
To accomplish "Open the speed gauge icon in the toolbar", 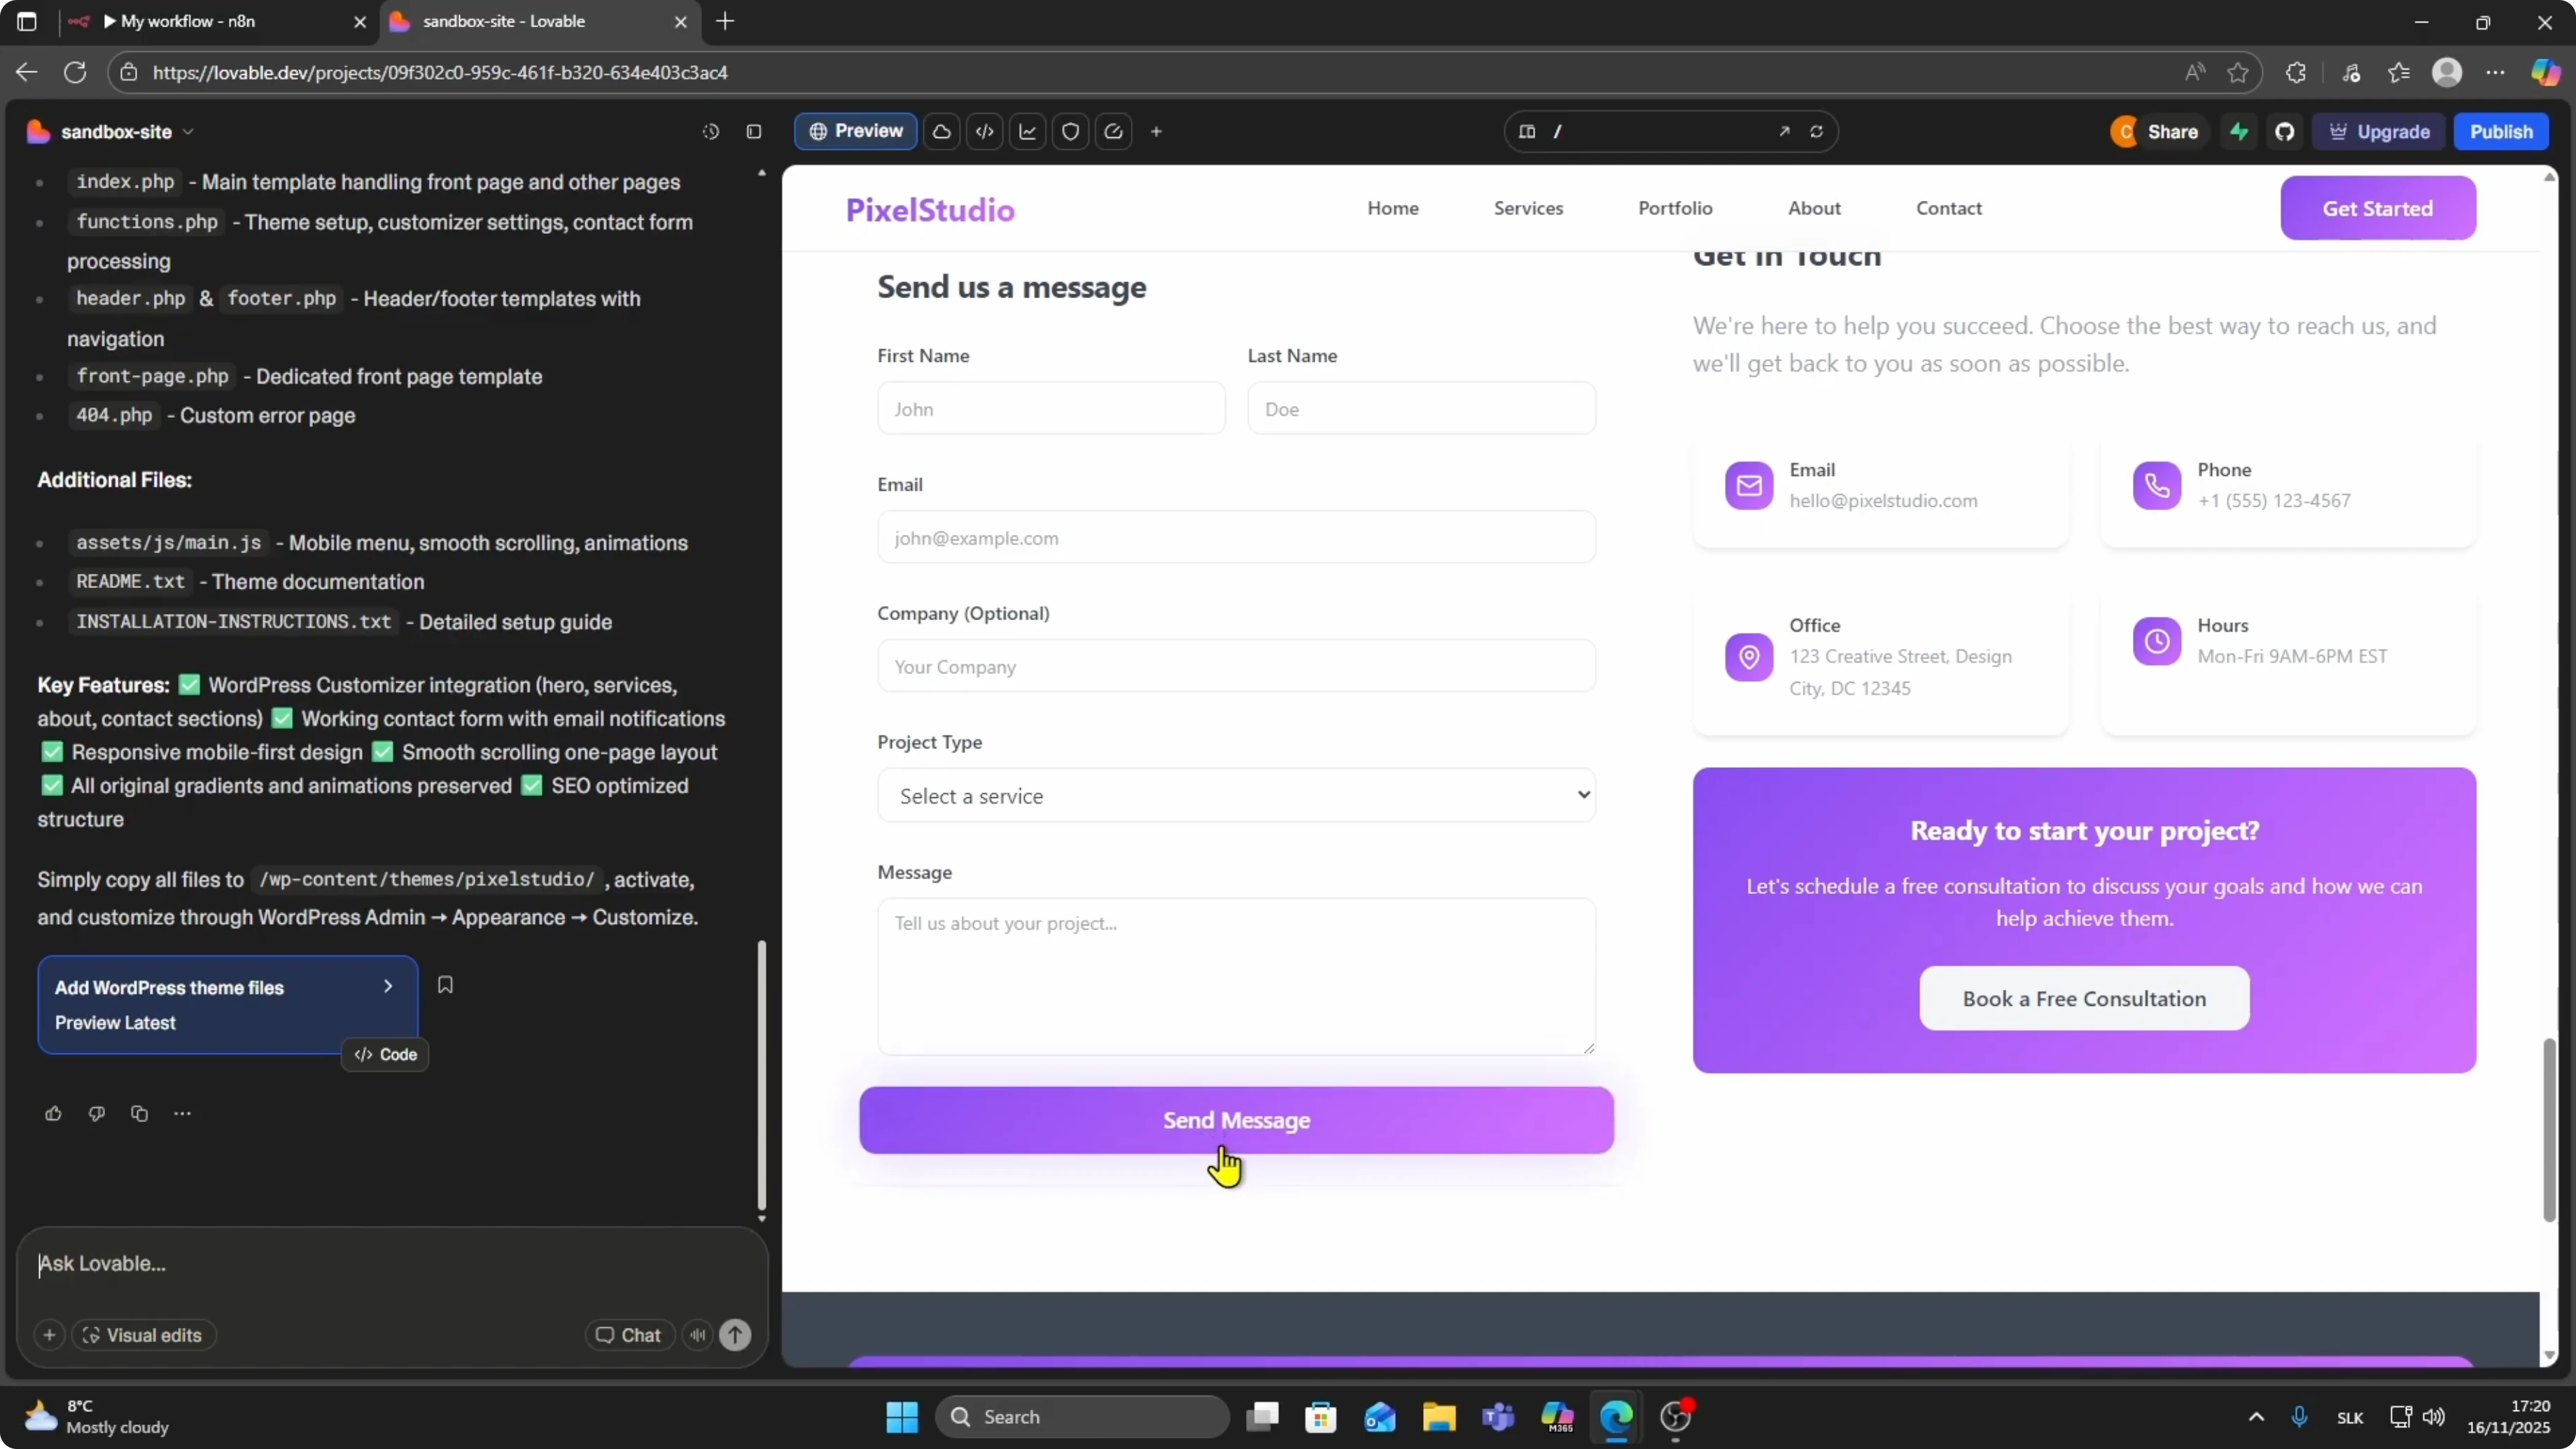I will 1114,131.
